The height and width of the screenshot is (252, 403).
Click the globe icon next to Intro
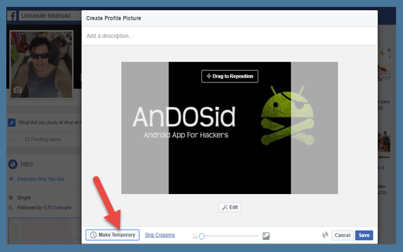13,164
